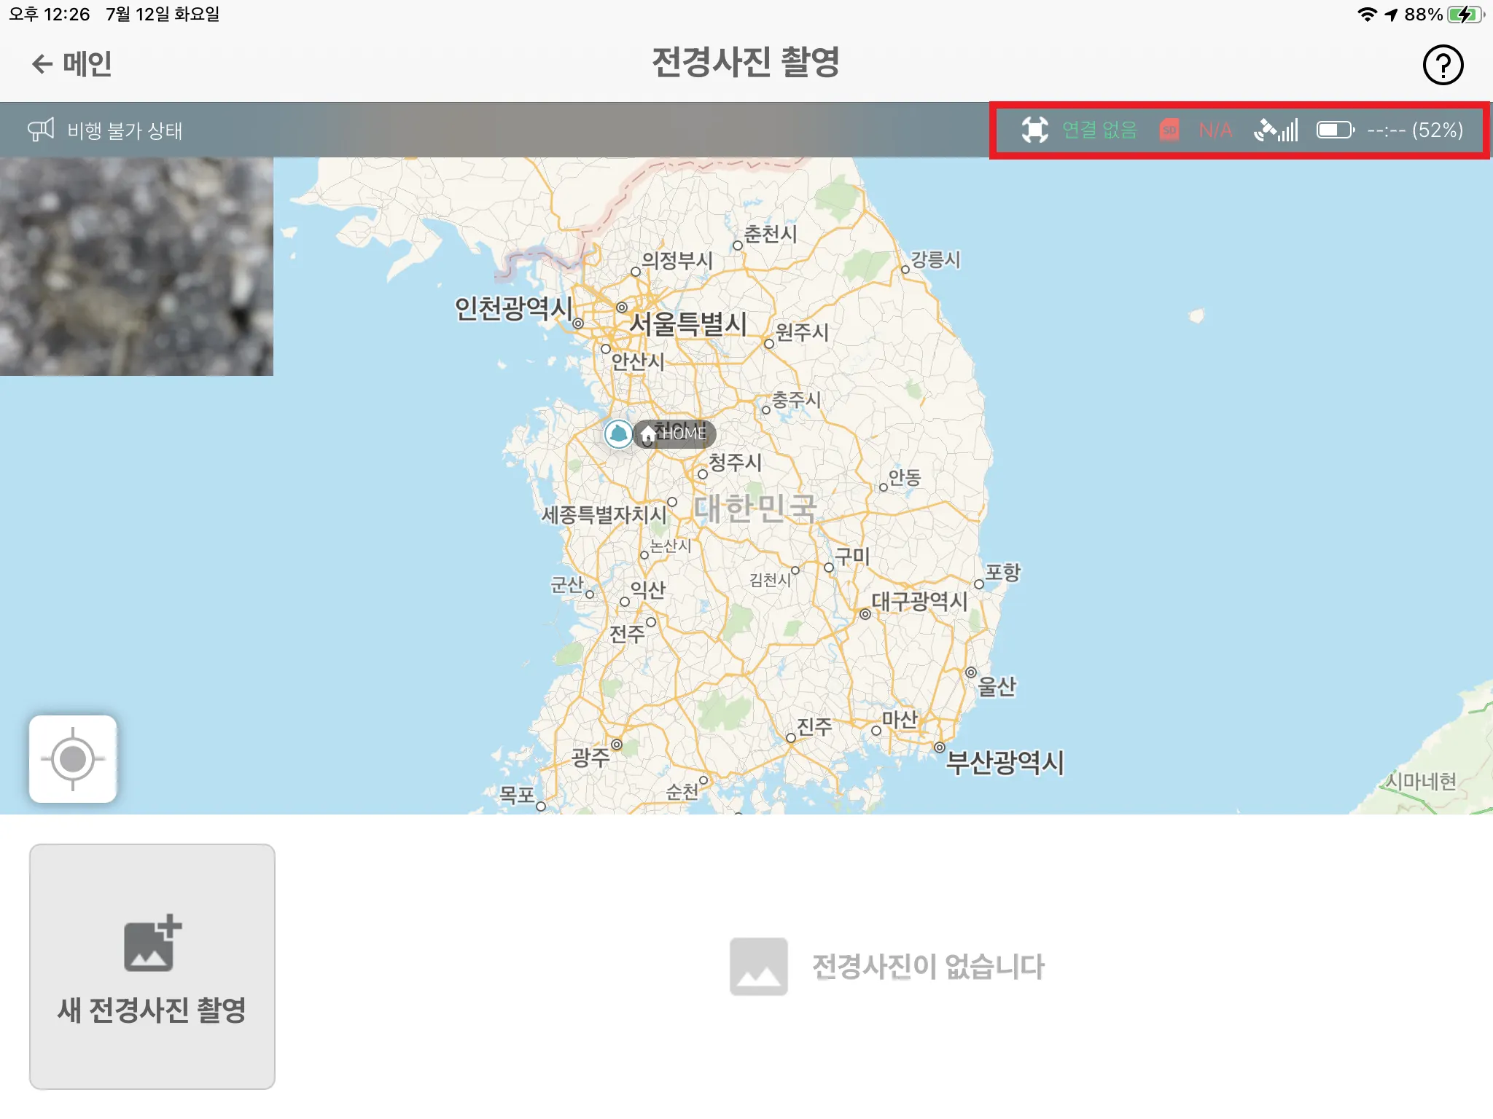Tap the 비행 불가 상태 status text
The width and height of the screenshot is (1493, 1119).
(125, 130)
